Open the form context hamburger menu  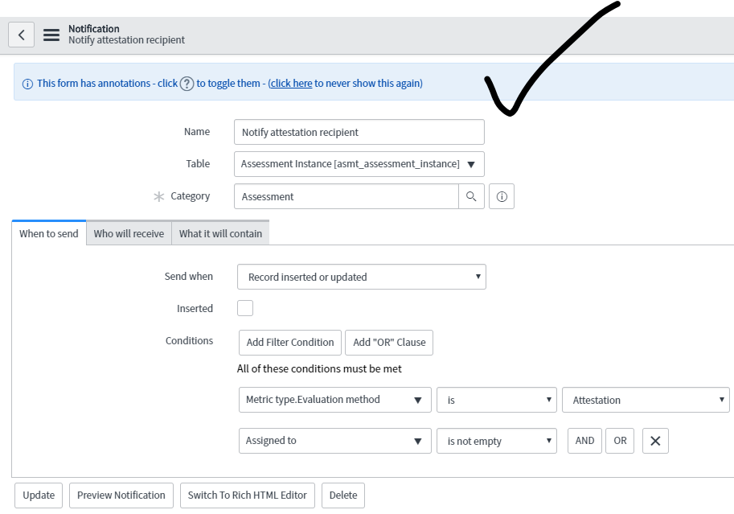[50, 34]
